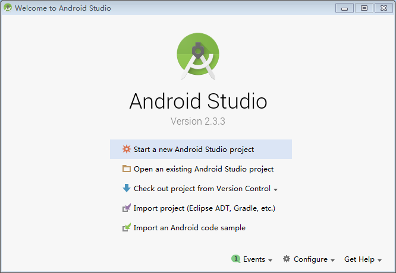Click the Version 2.3.3 label

[198, 121]
